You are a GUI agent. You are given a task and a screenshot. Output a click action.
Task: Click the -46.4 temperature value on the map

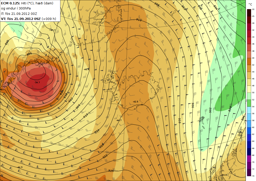point(86,70)
